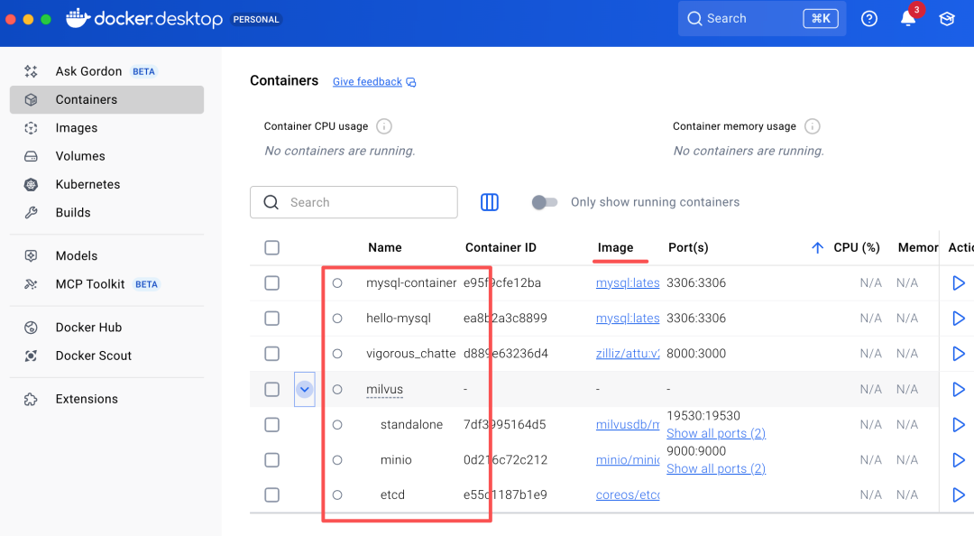Click the Extensions puzzle icon
Viewport: 974px width, 536px height.
pos(31,399)
